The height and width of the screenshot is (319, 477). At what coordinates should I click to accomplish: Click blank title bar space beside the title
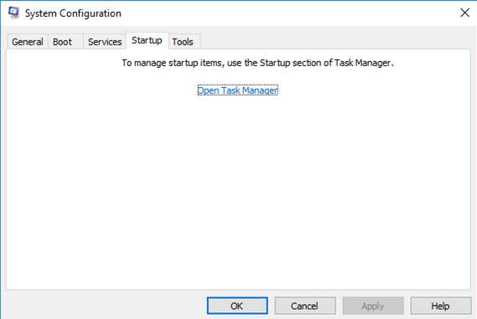point(289,13)
